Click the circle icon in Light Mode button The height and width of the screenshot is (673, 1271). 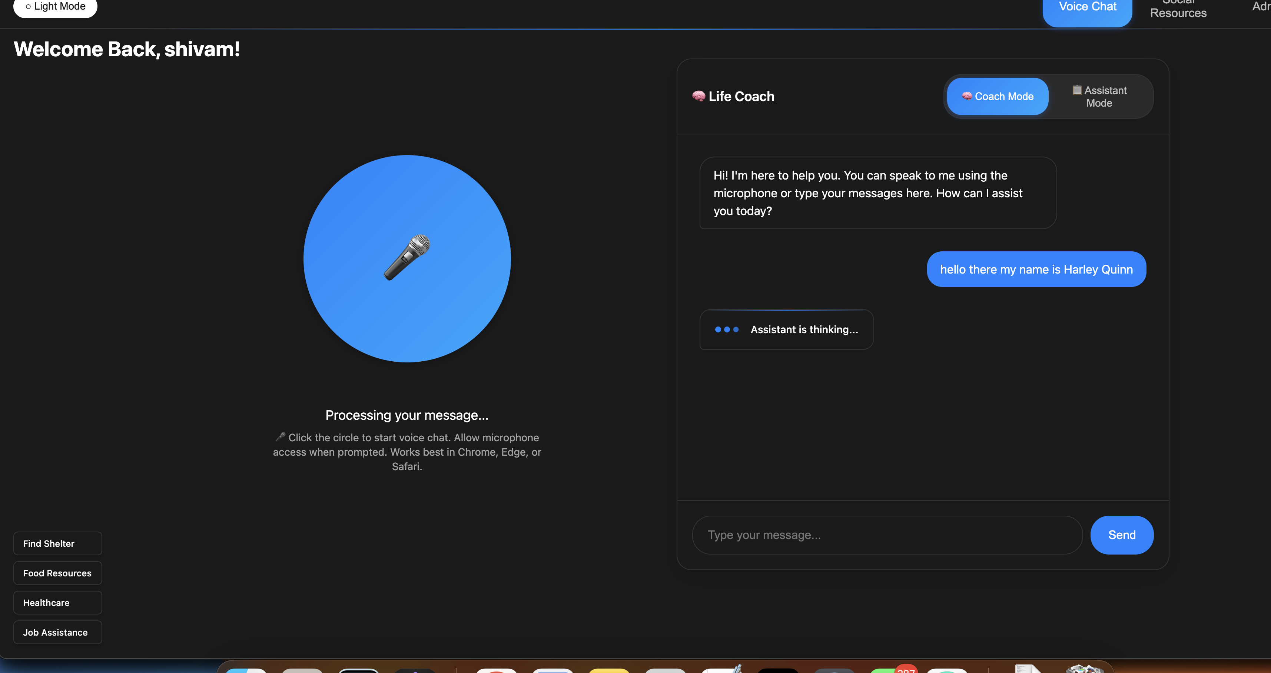tap(28, 6)
